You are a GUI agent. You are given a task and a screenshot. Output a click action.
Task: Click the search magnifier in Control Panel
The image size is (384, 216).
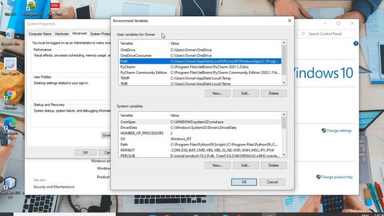(x=303, y=34)
